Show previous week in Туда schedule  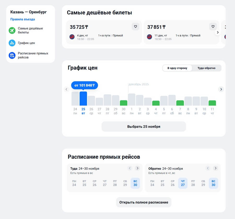(130, 168)
